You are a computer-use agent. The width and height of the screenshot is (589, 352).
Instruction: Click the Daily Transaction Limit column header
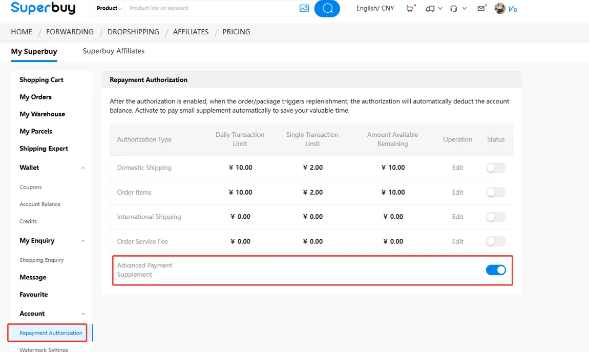(x=240, y=139)
